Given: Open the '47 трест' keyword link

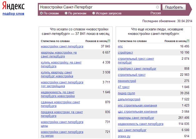Looking at the screenshot, I should point(123,87).
